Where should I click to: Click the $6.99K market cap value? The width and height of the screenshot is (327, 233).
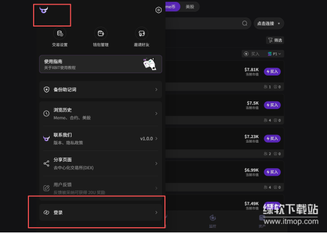251,170
